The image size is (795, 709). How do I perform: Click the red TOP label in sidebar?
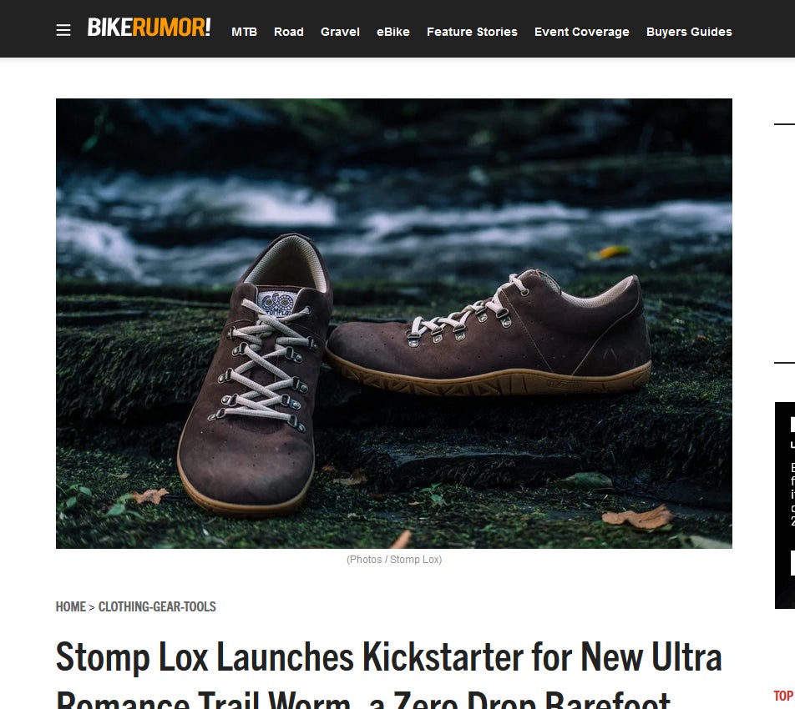click(x=784, y=696)
